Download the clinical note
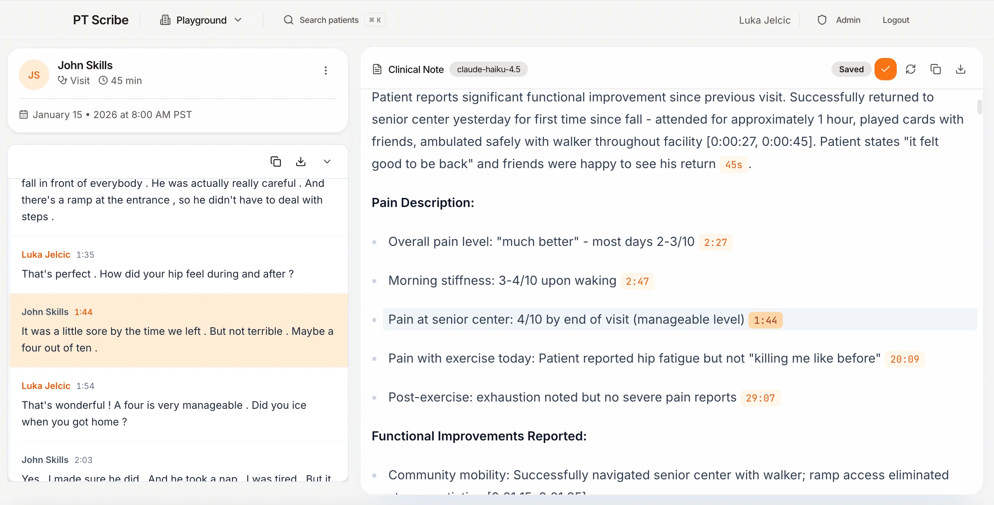 click(x=960, y=69)
